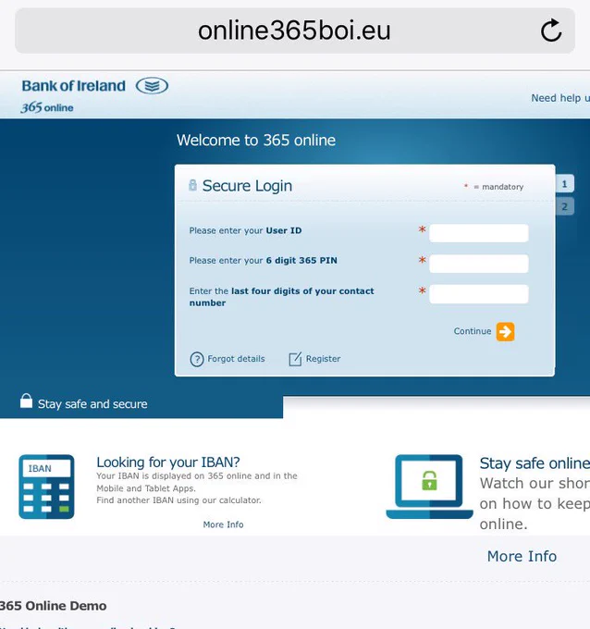Click the Secure Login heading text
The width and height of the screenshot is (590, 629).
[x=247, y=186]
